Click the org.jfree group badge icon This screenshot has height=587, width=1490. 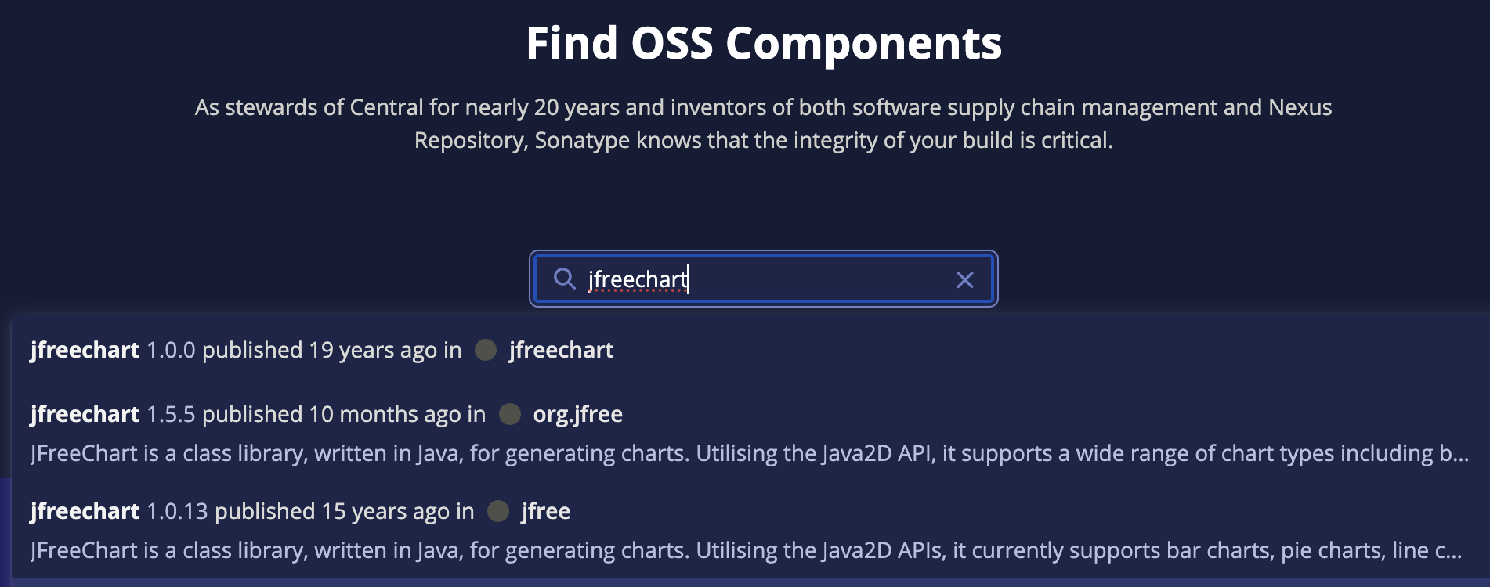tap(509, 413)
